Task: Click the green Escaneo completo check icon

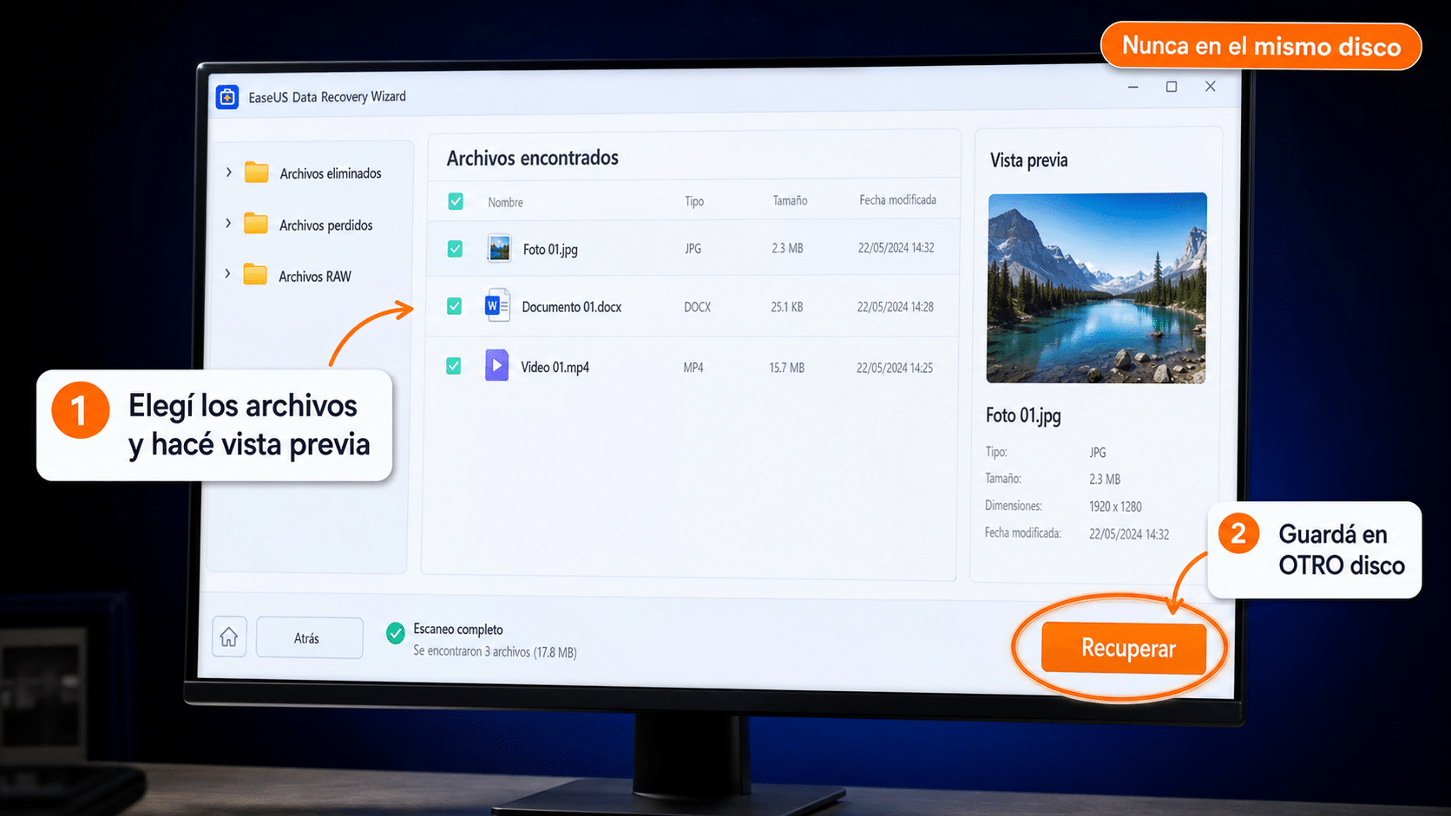Action: (x=396, y=633)
